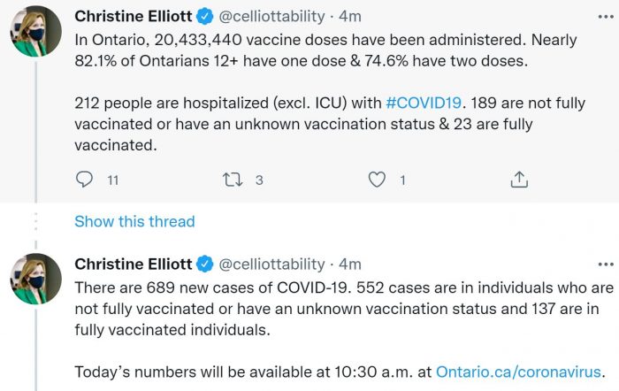
Task: Open Christine Elliott's name in first tweet
Action: [x=134, y=16]
